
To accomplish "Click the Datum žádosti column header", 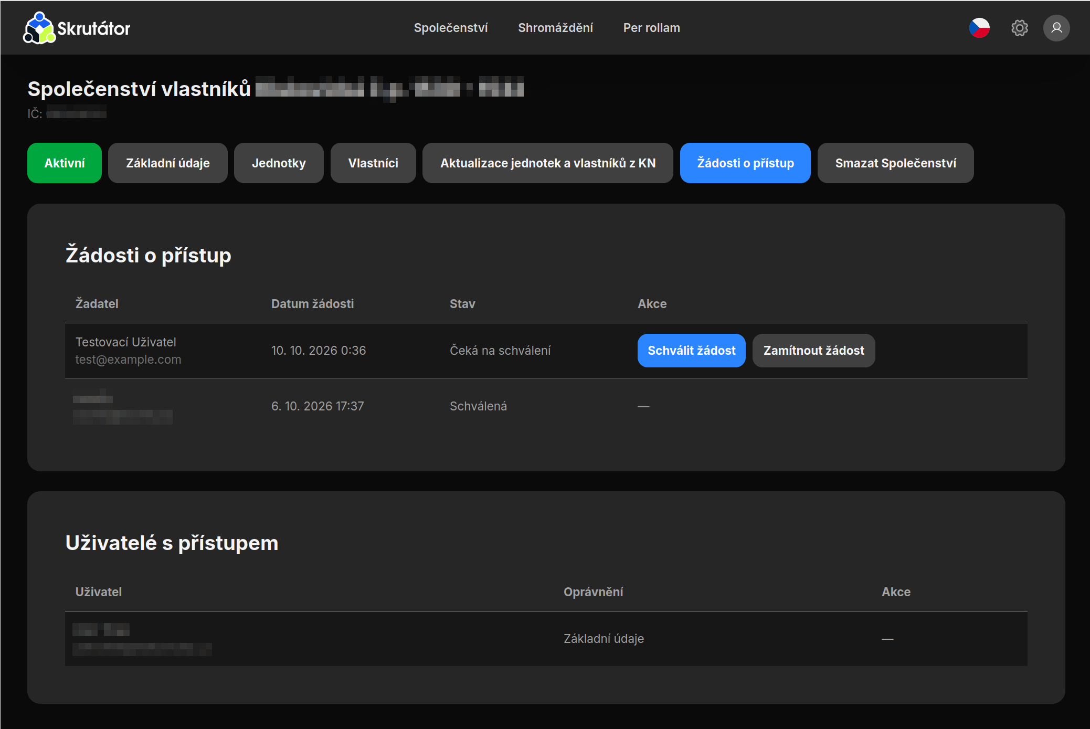I will (312, 304).
